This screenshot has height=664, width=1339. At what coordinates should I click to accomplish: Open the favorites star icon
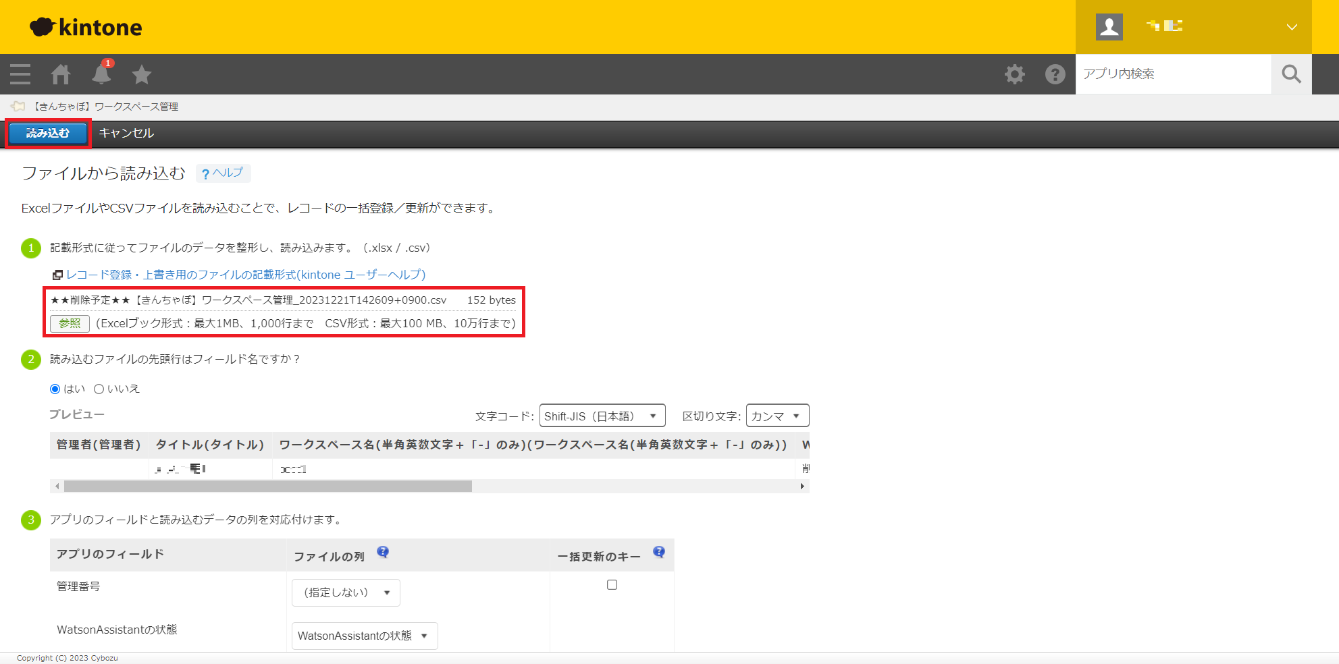tap(142, 74)
